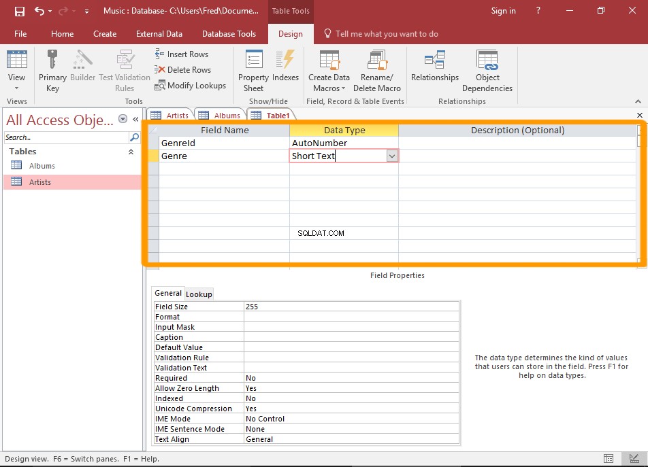The height and width of the screenshot is (467, 648).
Task: Click the Indexed property value No
Action: point(351,398)
